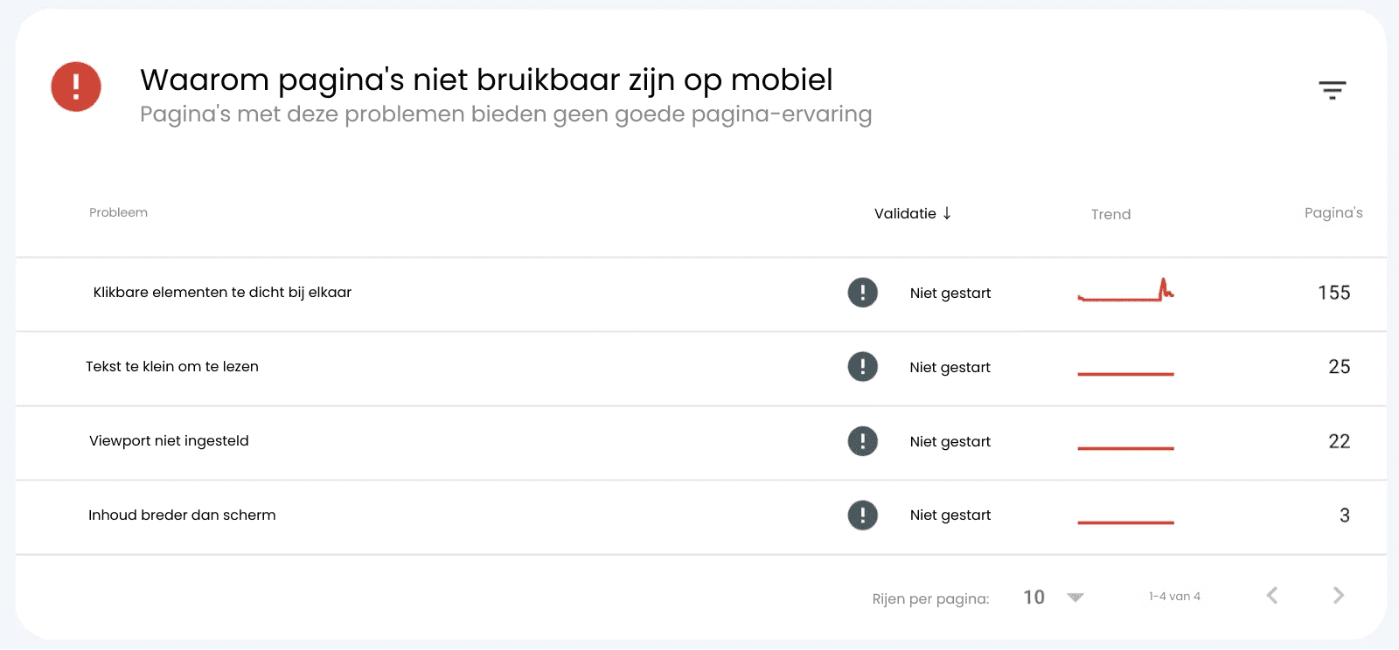The height and width of the screenshot is (650, 1399).
Task: Click the status icon for 'Inhoud breder dan scherm'
Action: (x=862, y=515)
